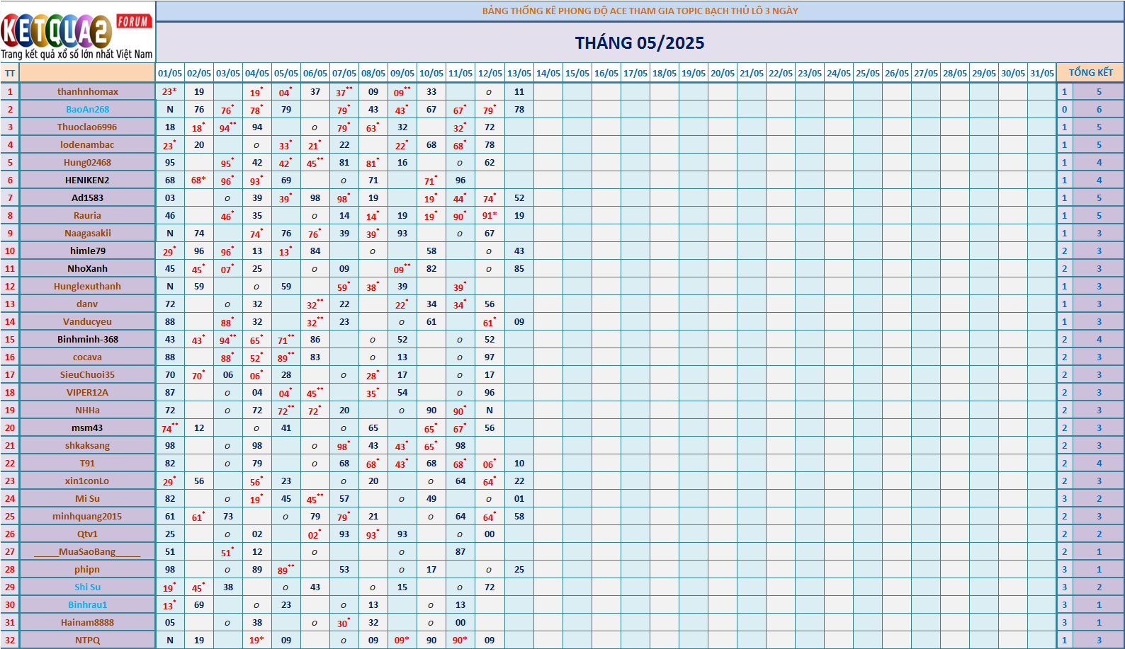Click member name Binhminh-368
The width and height of the screenshot is (1125, 649).
(88, 339)
